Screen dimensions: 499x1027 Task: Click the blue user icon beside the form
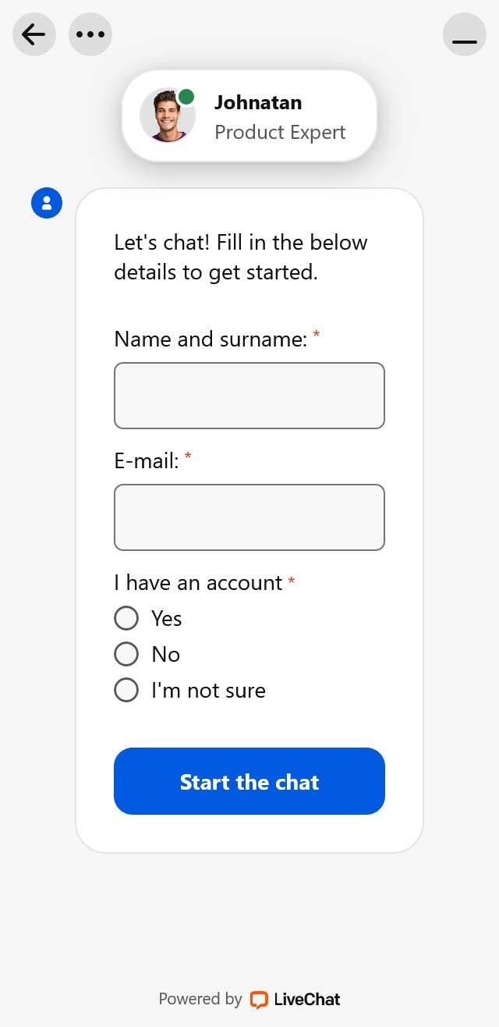[x=47, y=203]
